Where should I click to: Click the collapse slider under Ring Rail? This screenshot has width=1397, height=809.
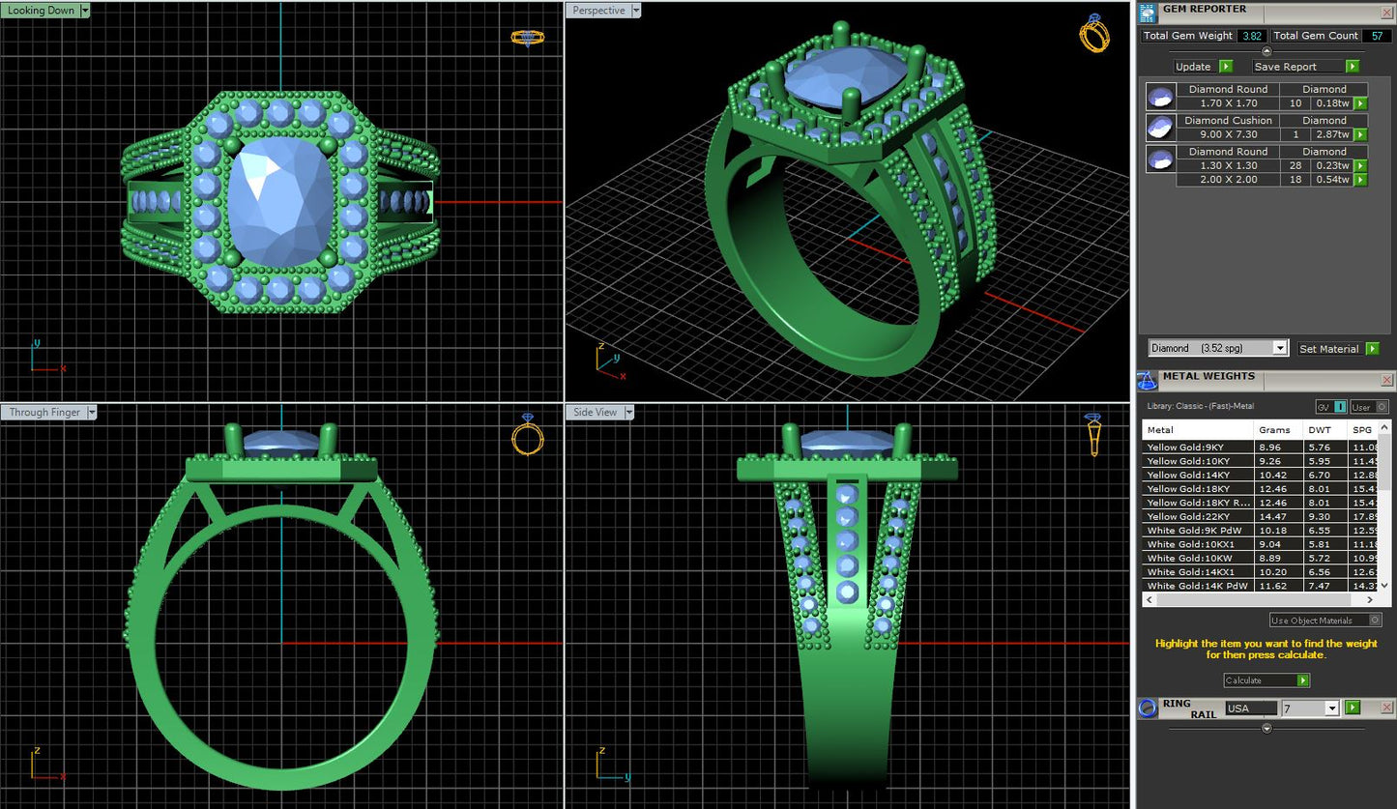[x=1266, y=728]
